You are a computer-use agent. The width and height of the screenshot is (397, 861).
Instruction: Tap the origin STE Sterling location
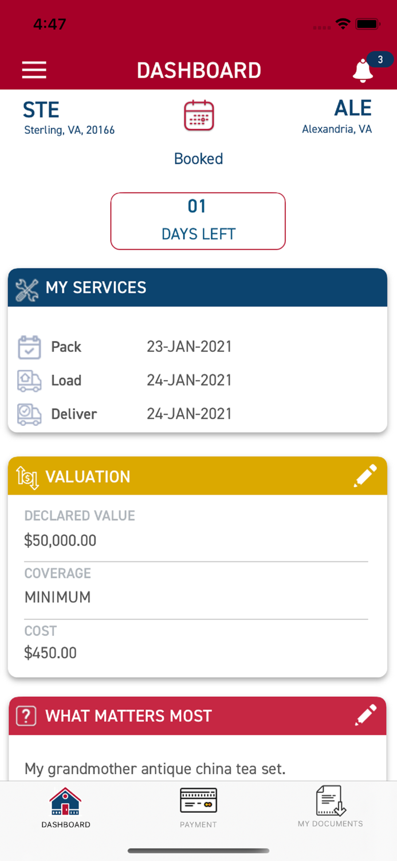[x=69, y=118]
